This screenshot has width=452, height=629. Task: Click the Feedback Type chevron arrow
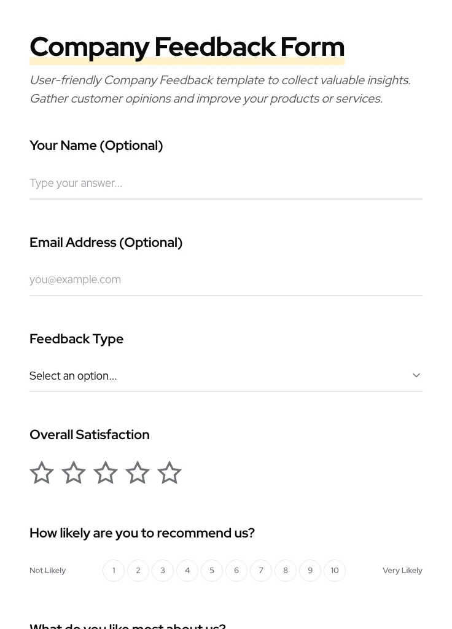[416, 375]
